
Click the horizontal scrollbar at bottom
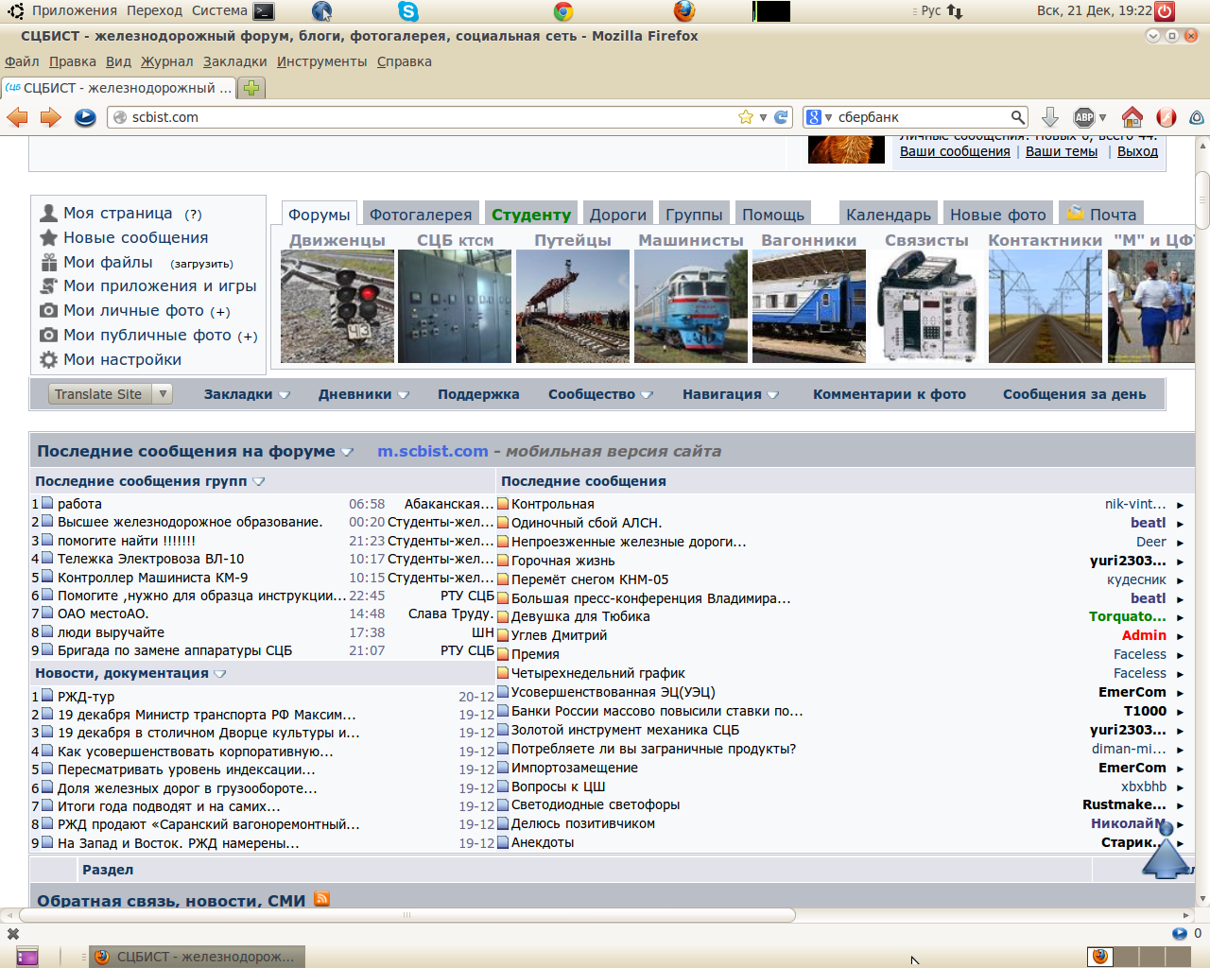pyautogui.click(x=406, y=915)
